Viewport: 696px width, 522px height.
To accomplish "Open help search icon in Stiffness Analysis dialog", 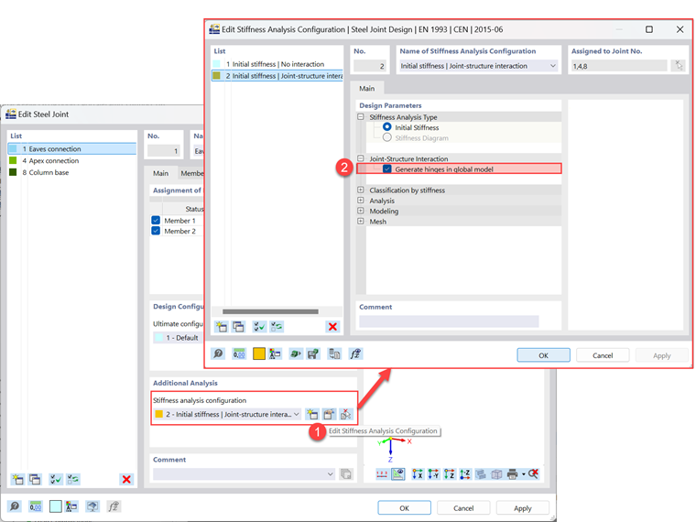I will 218,353.
